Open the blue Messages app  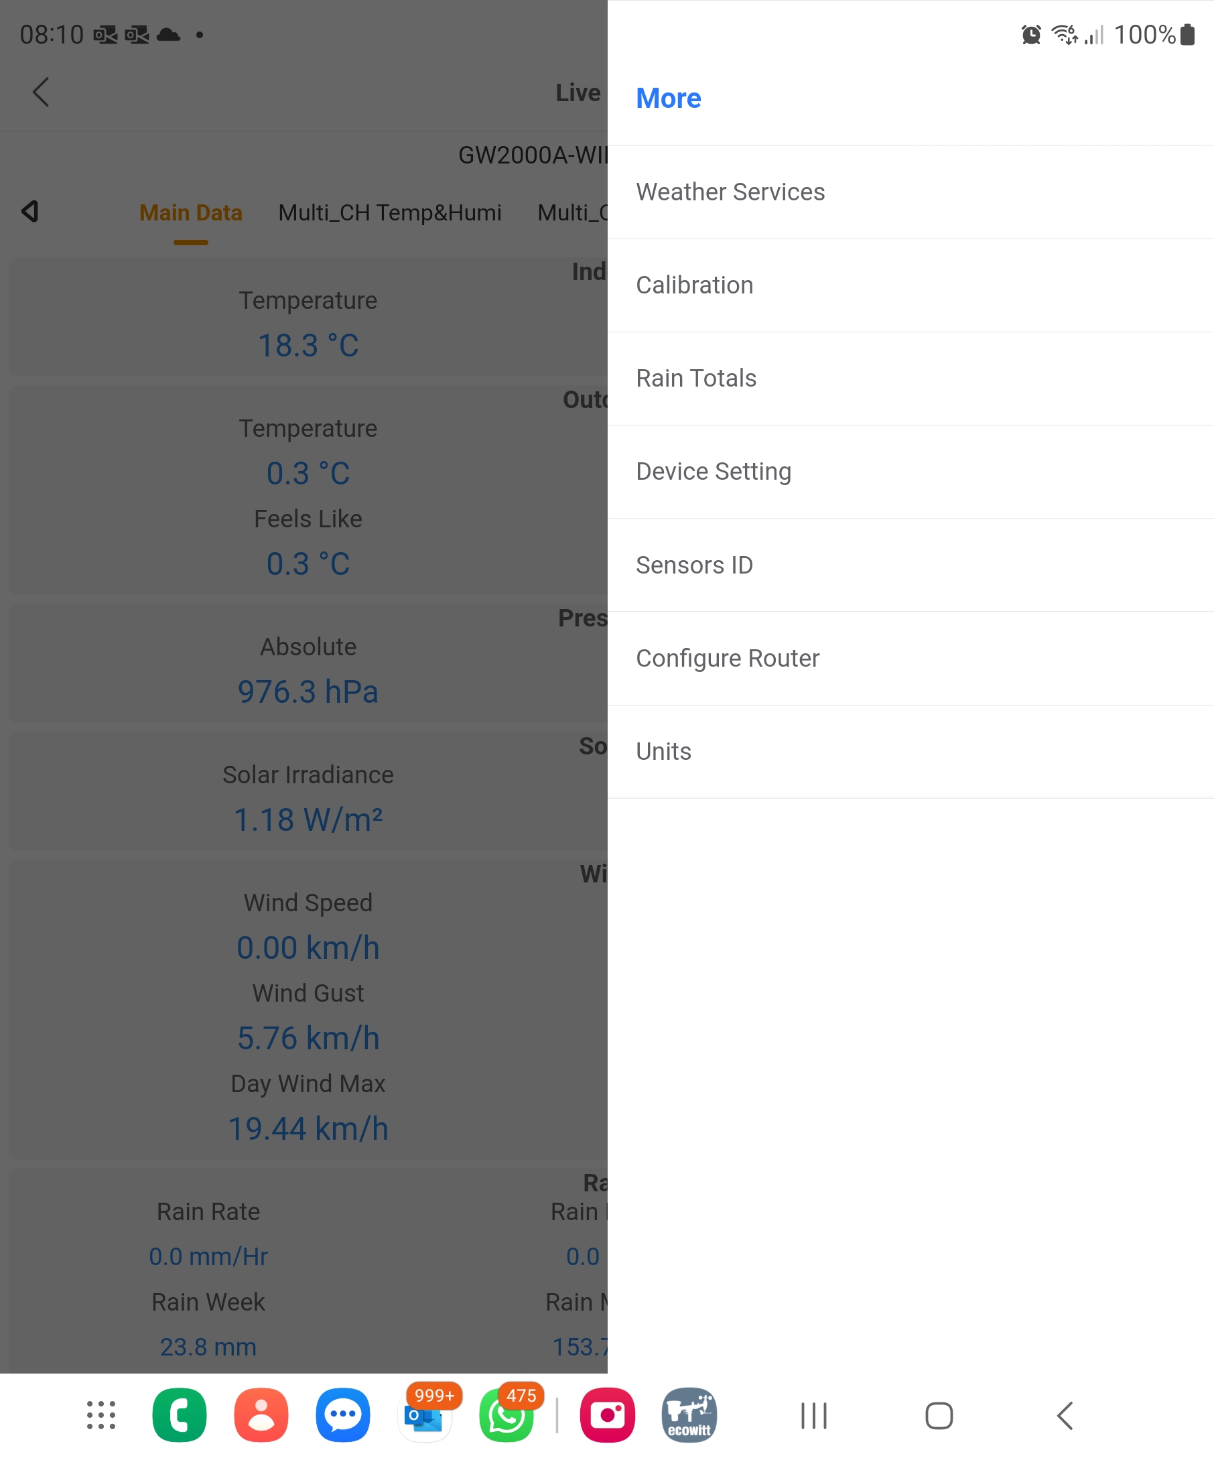[x=343, y=1415]
